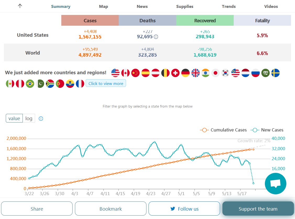Select the green Recovered column header

point(205,20)
